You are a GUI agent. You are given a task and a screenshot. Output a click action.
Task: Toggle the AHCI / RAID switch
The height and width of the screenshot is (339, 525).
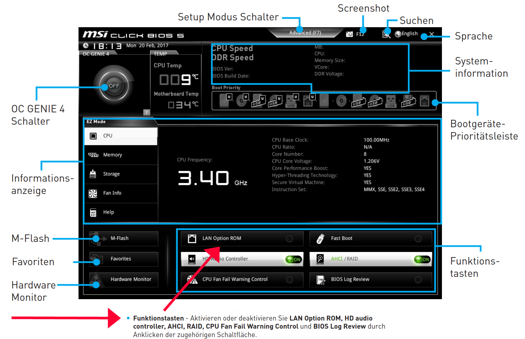pyautogui.click(x=422, y=259)
